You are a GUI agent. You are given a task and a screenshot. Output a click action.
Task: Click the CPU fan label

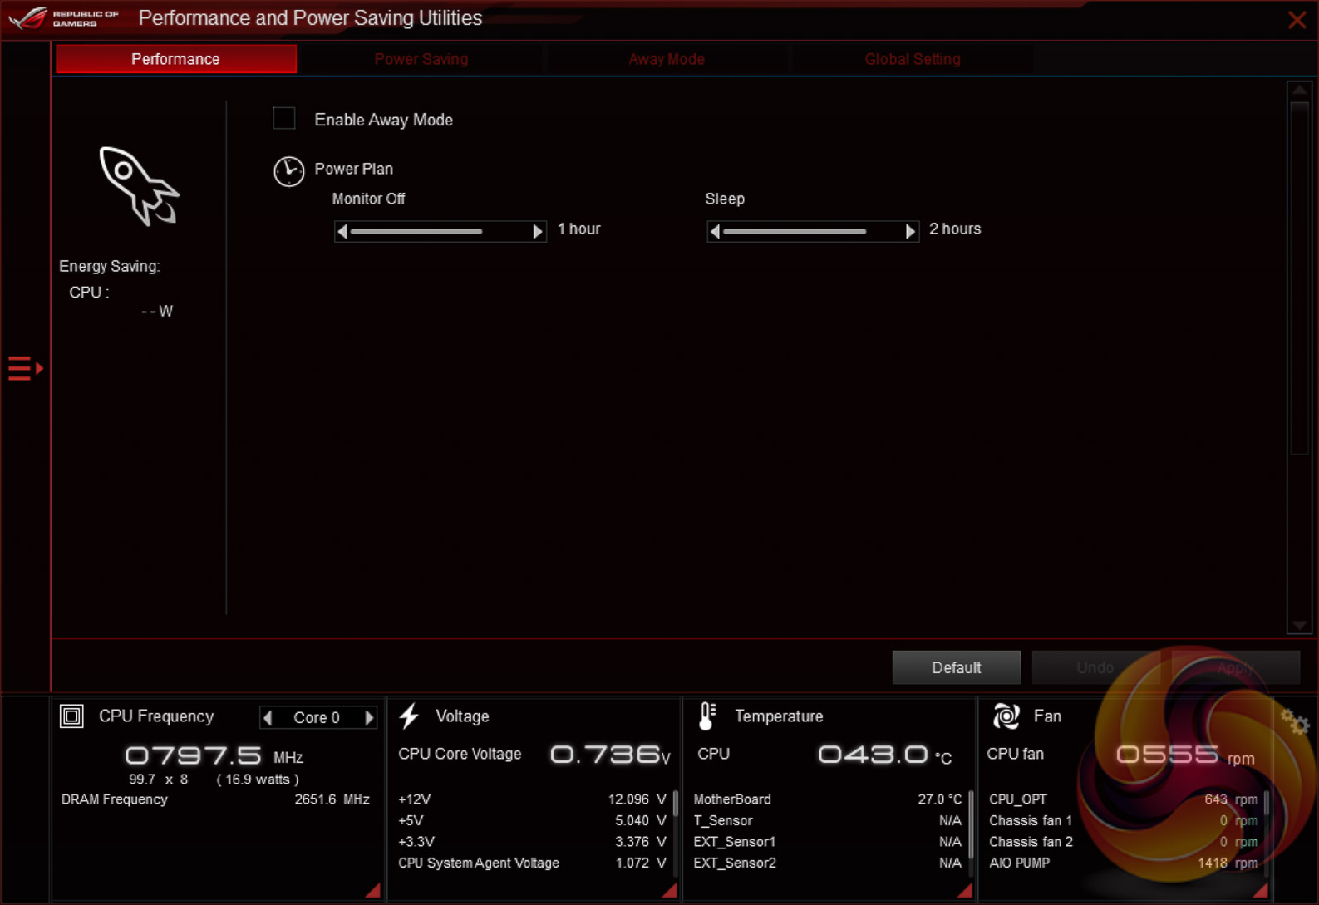click(x=1015, y=754)
